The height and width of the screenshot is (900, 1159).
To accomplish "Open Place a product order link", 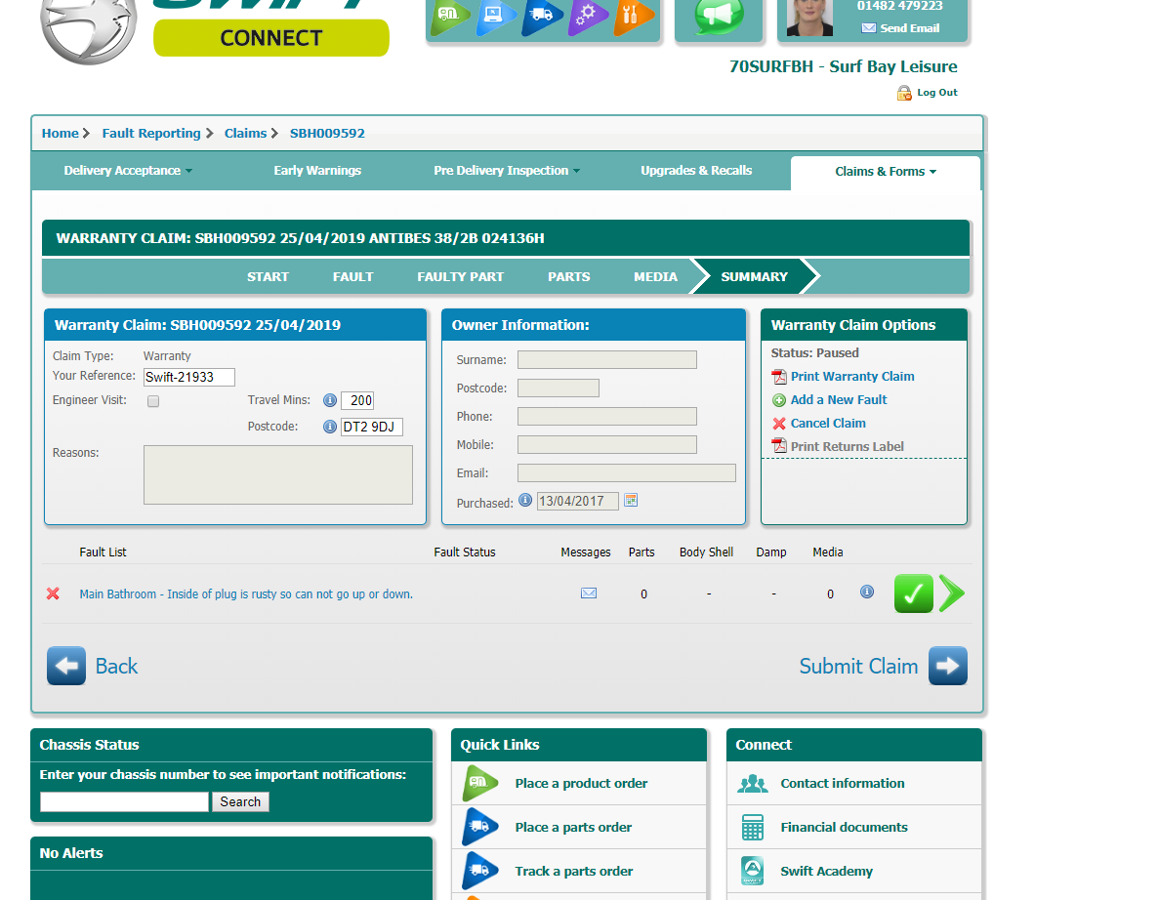I will tap(581, 783).
